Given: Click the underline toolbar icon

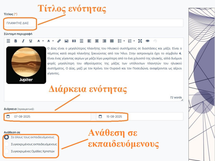Looking at the screenshot, I should tap(31, 41).
